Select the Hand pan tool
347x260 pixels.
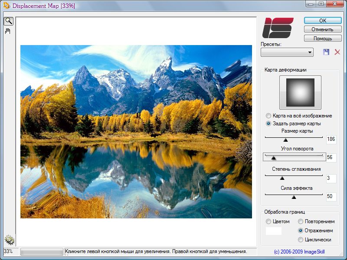tap(8, 31)
